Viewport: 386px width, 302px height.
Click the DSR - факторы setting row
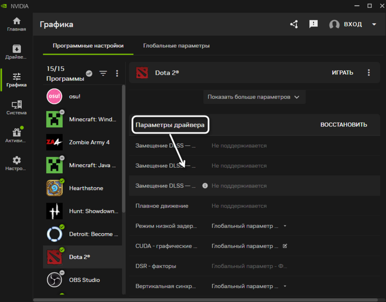point(255,266)
